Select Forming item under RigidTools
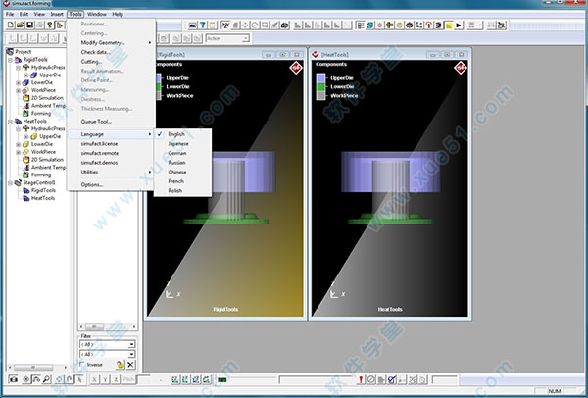The image size is (588, 398). pyautogui.click(x=40, y=114)
